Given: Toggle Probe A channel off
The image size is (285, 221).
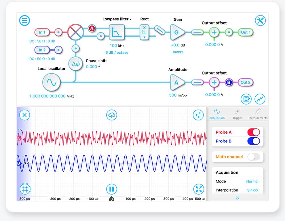Looking at the screenshot, I should click(253, 132).
